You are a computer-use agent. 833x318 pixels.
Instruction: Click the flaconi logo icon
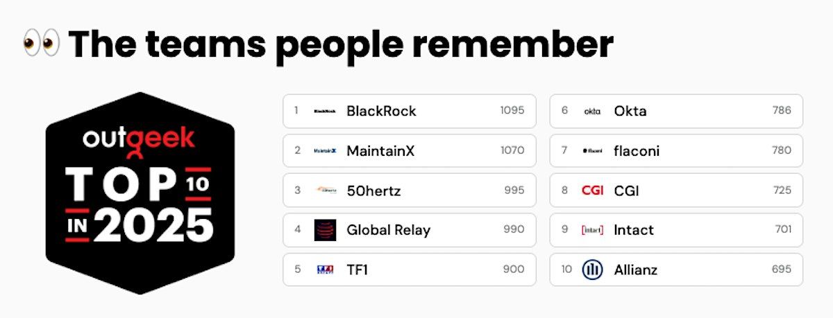click(x=592, y=150)
